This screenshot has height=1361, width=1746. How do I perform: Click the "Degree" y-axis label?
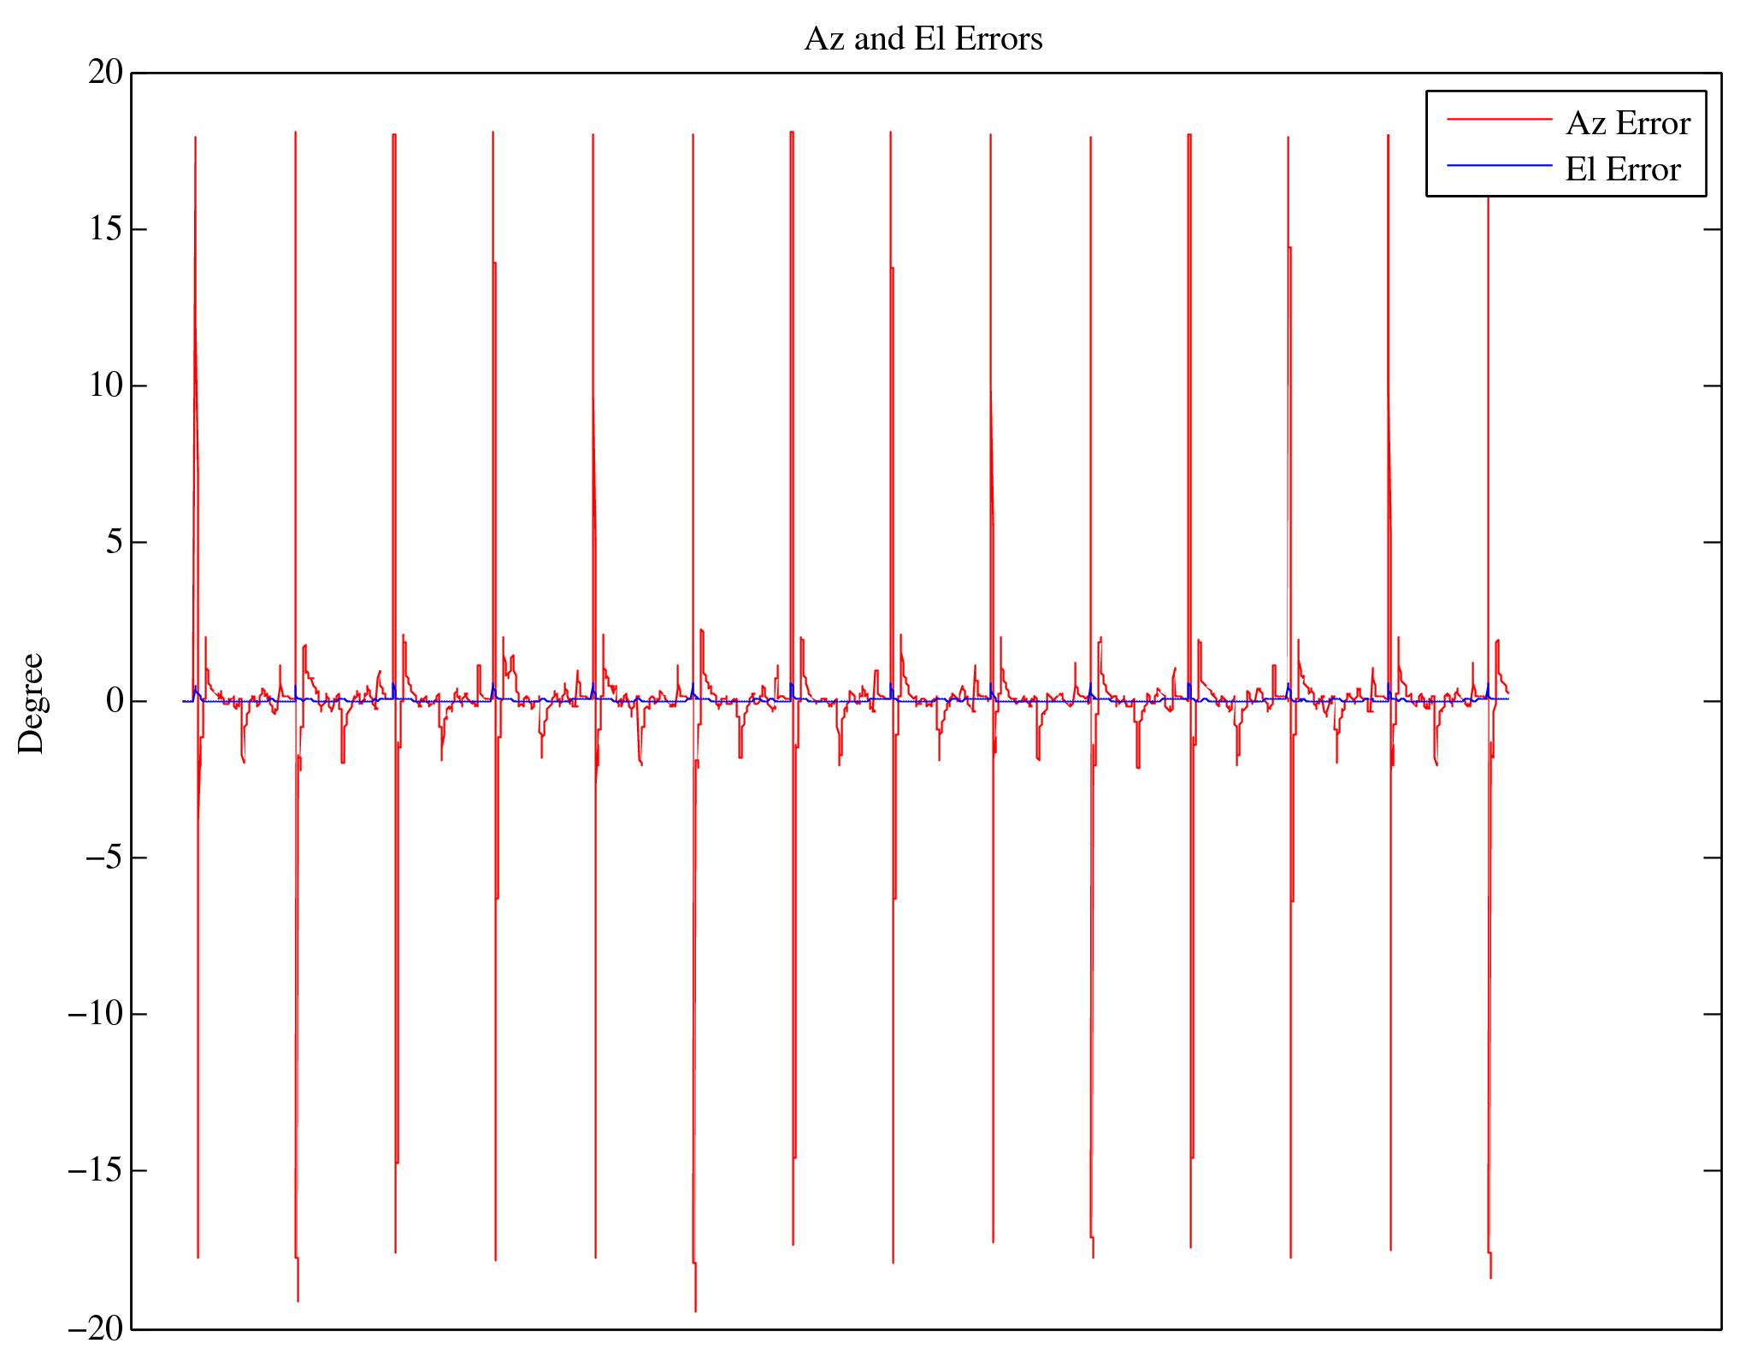coord(32,703)
